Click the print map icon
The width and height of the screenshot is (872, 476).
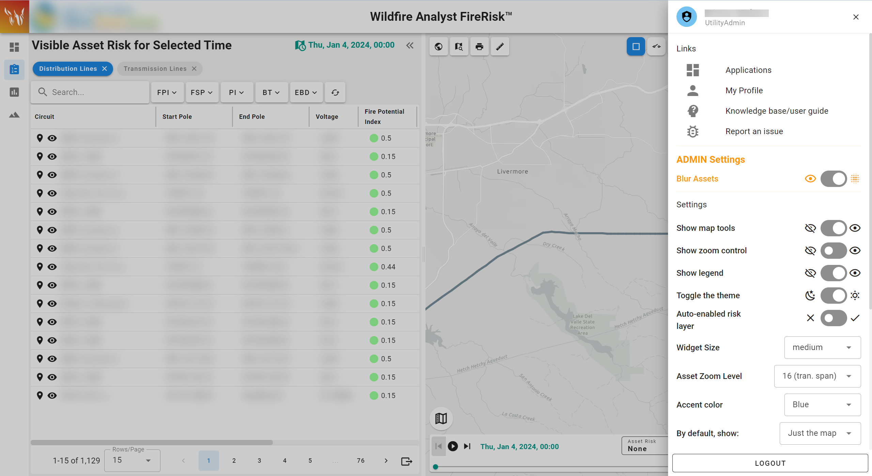coord(479,46)
